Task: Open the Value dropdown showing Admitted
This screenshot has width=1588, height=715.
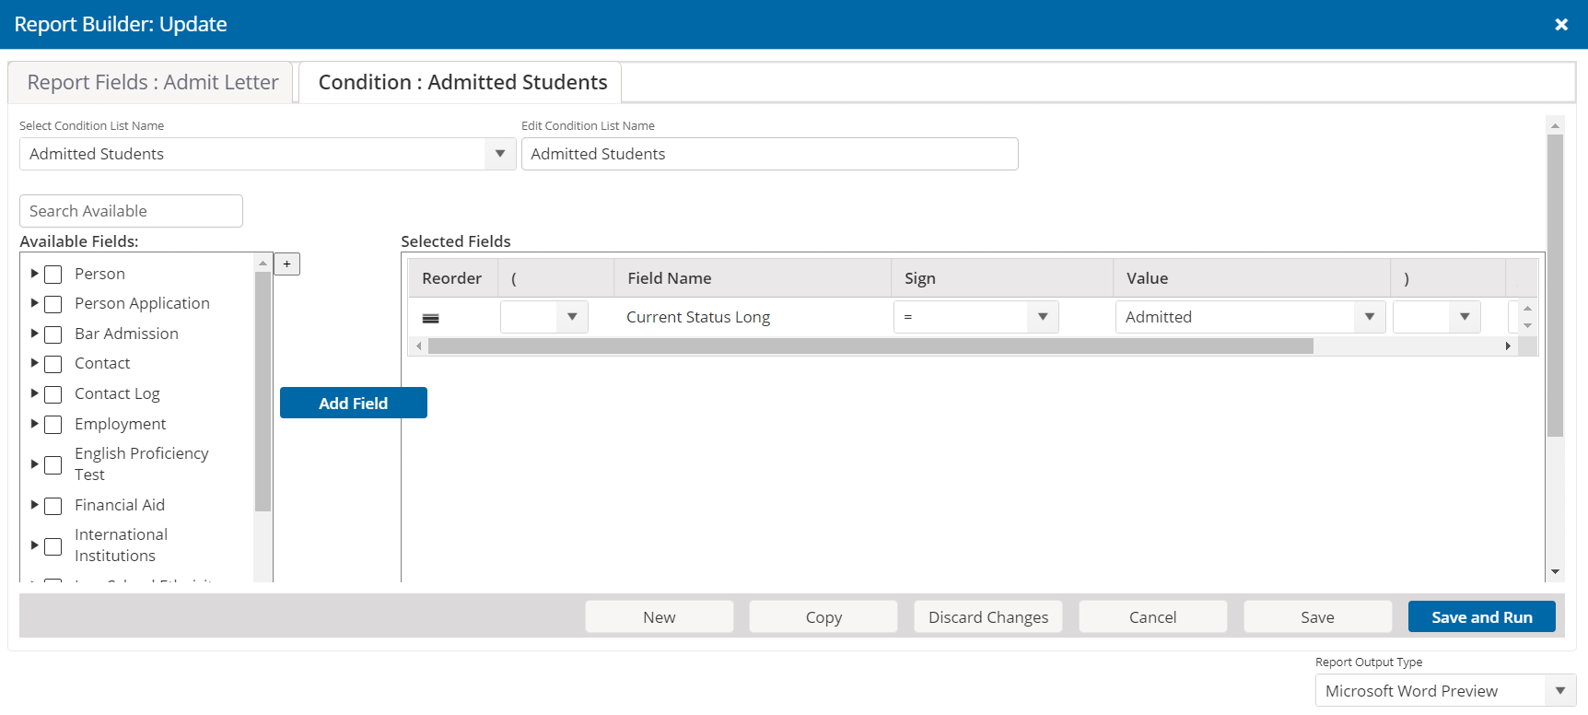Action: (1251, 317)
